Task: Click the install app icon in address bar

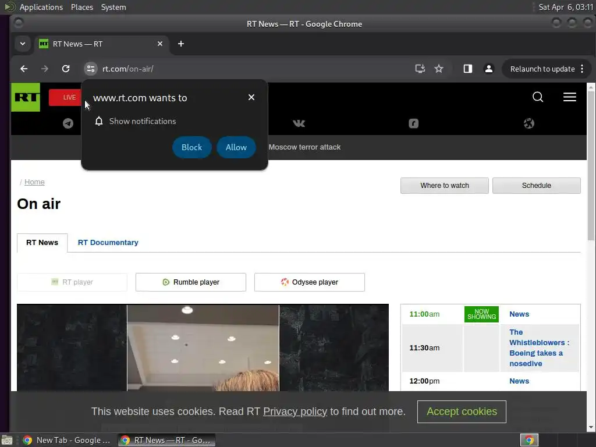Action: [x=420, y=69]
